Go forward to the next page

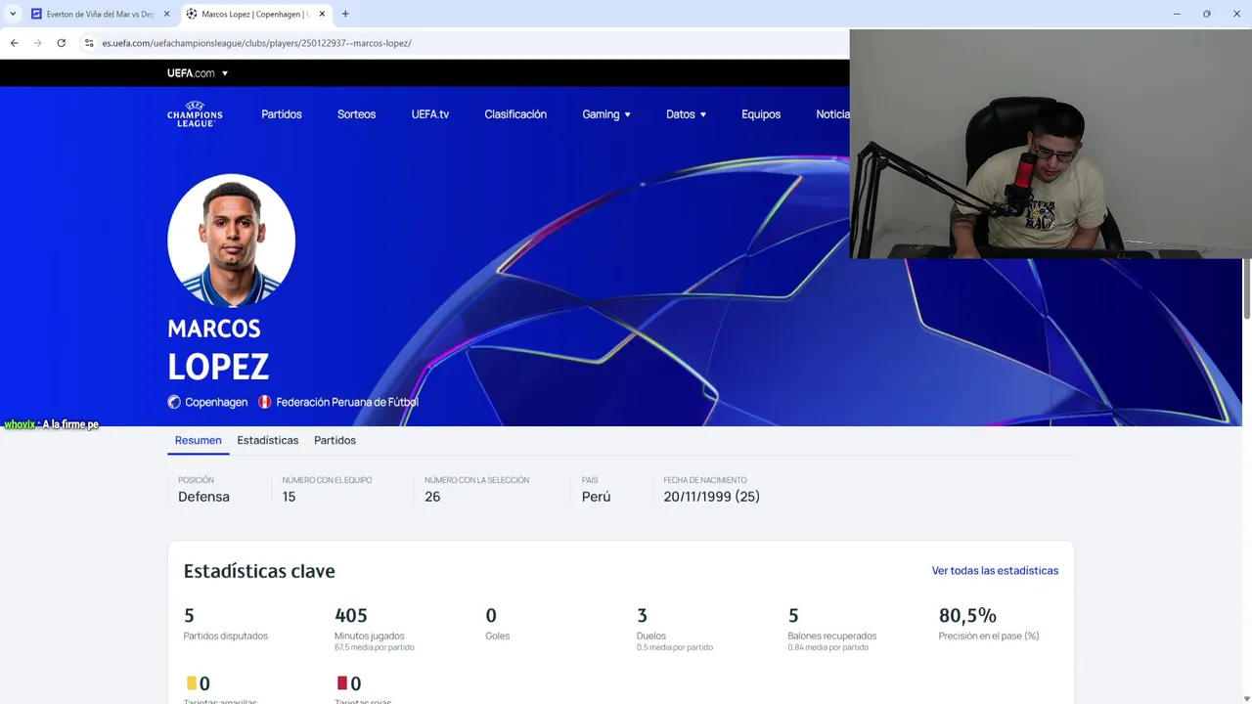pos(37,43)
